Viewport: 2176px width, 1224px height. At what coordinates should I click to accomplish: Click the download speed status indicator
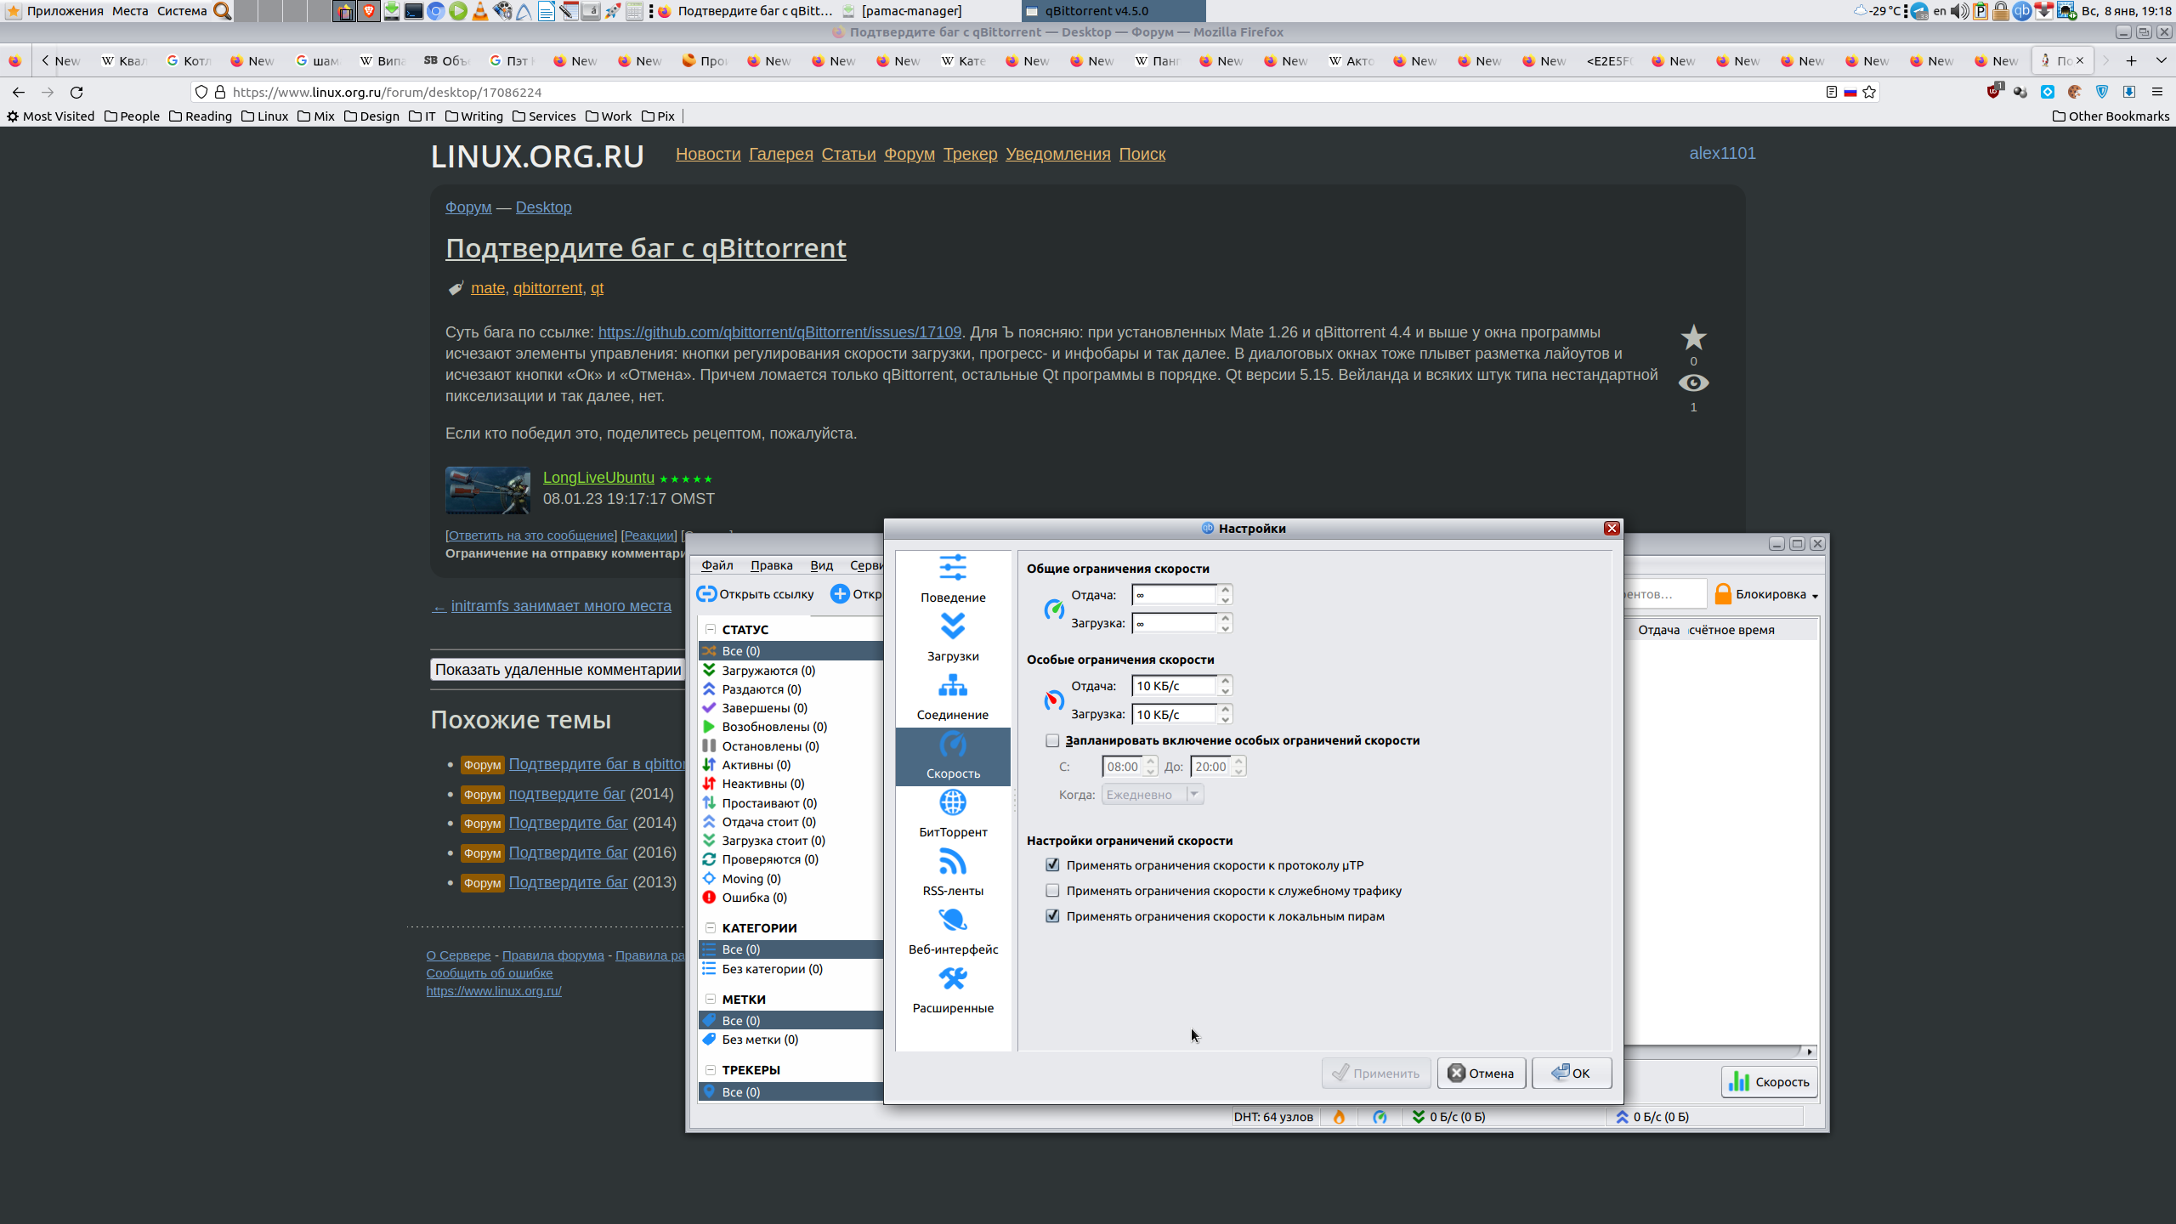(x=1448, y=1117)
